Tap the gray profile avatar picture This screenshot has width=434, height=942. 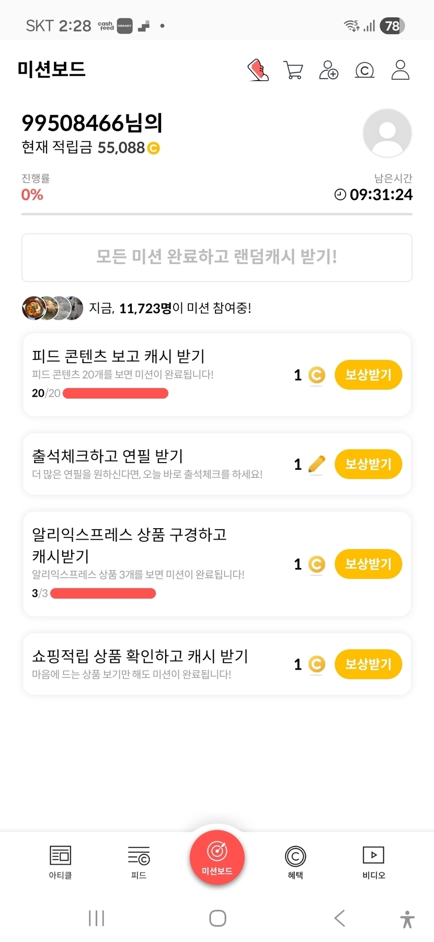click(x=387, y=133)
